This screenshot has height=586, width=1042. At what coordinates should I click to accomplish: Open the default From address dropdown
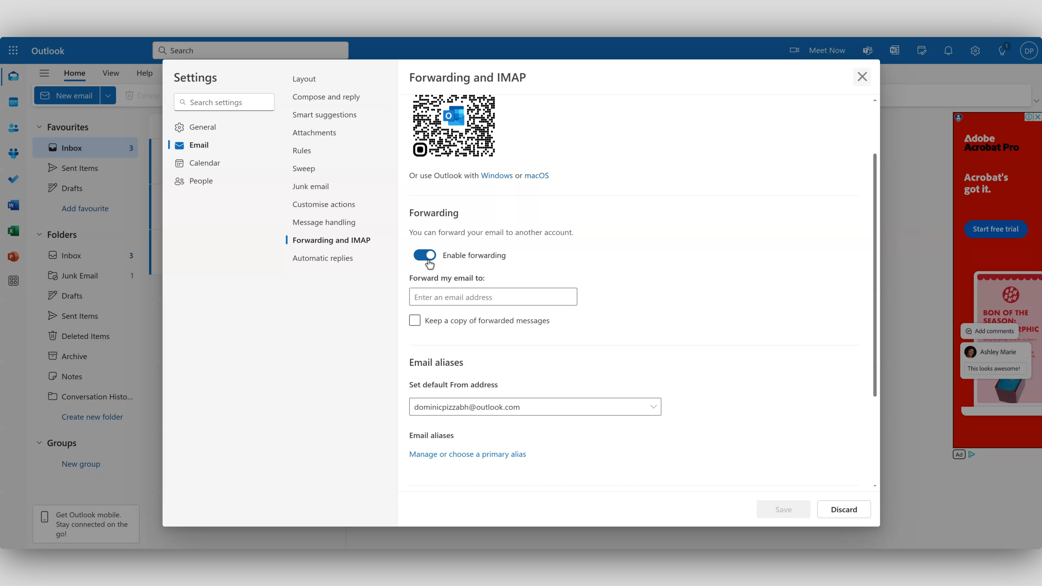coord(535,407)
